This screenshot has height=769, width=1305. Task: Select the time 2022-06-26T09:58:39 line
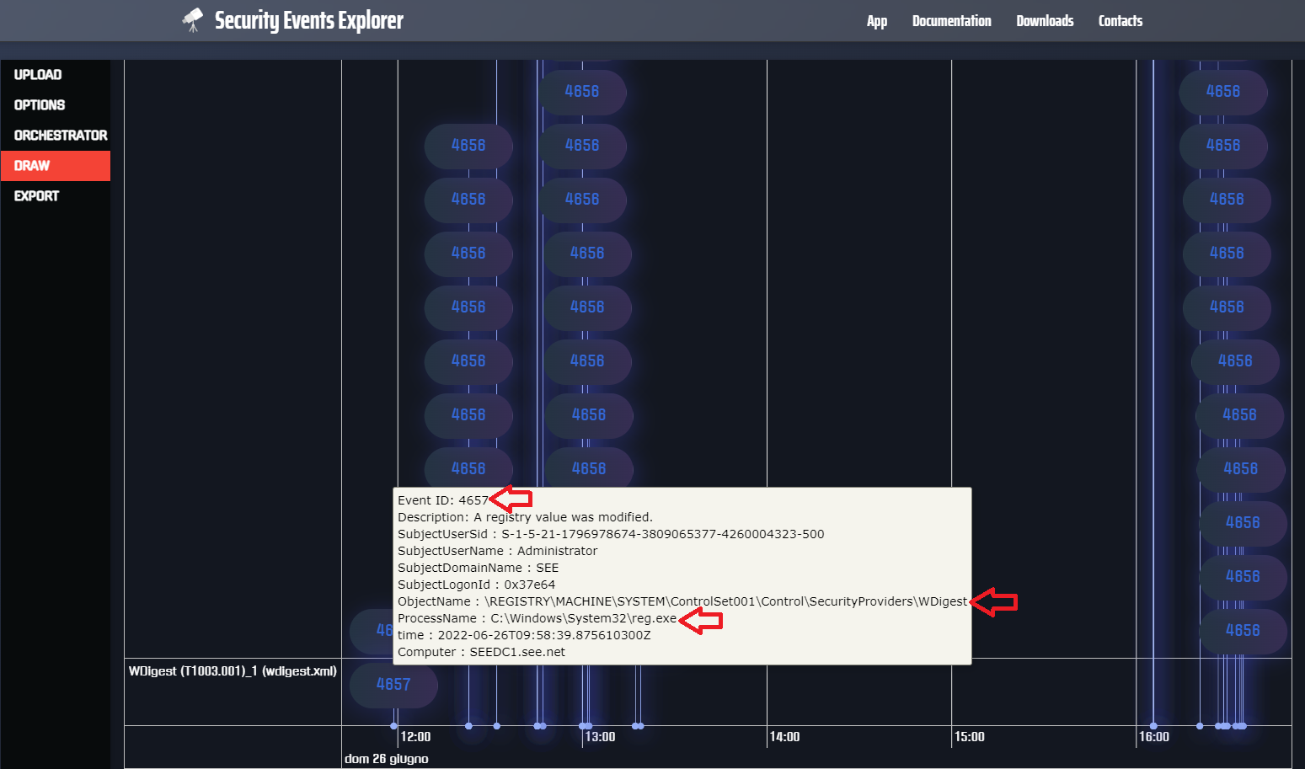[524, 635]
